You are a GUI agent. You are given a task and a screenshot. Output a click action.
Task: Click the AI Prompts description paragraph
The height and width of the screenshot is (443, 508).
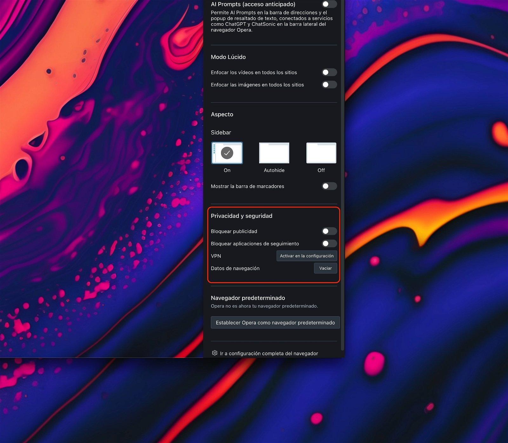tap(272, 21)
